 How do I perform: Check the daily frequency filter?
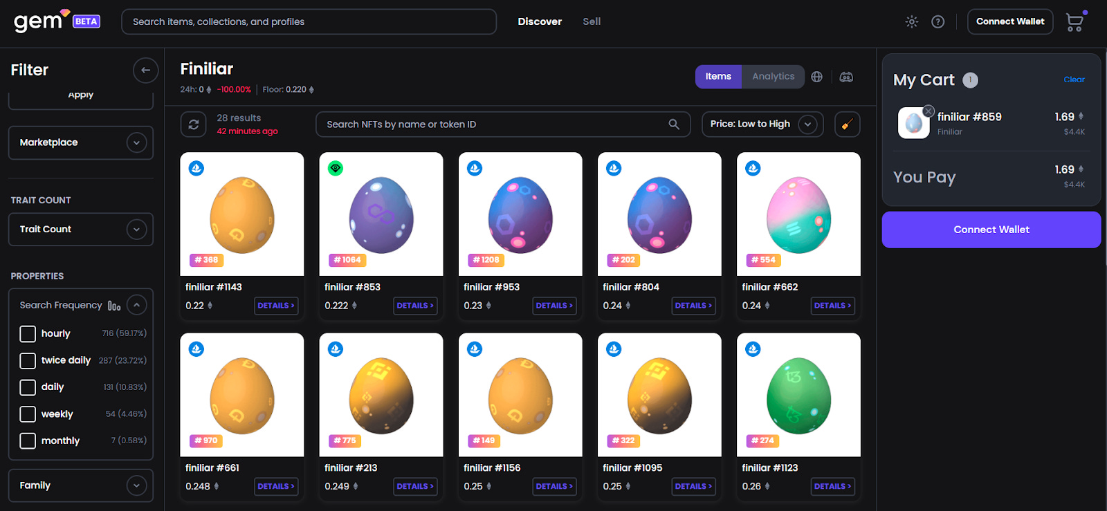(x=28, y=387)
